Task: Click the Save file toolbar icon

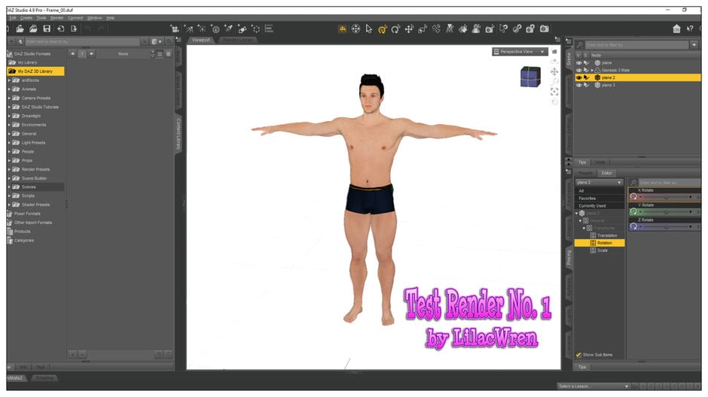Action: [x=47, y=29]
